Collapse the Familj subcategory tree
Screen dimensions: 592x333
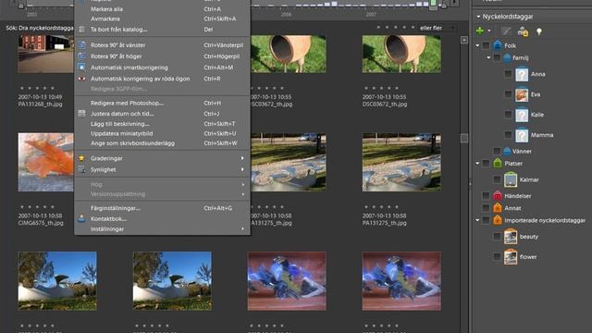[x=488, y=57]
